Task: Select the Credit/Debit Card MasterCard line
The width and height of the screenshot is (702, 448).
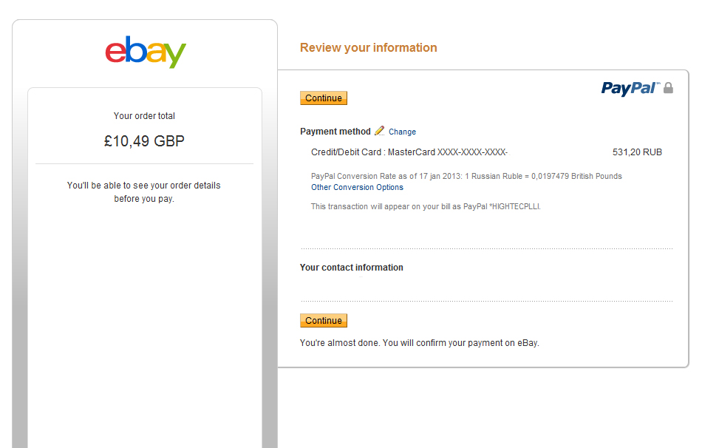Action: [x=409, y=152]
